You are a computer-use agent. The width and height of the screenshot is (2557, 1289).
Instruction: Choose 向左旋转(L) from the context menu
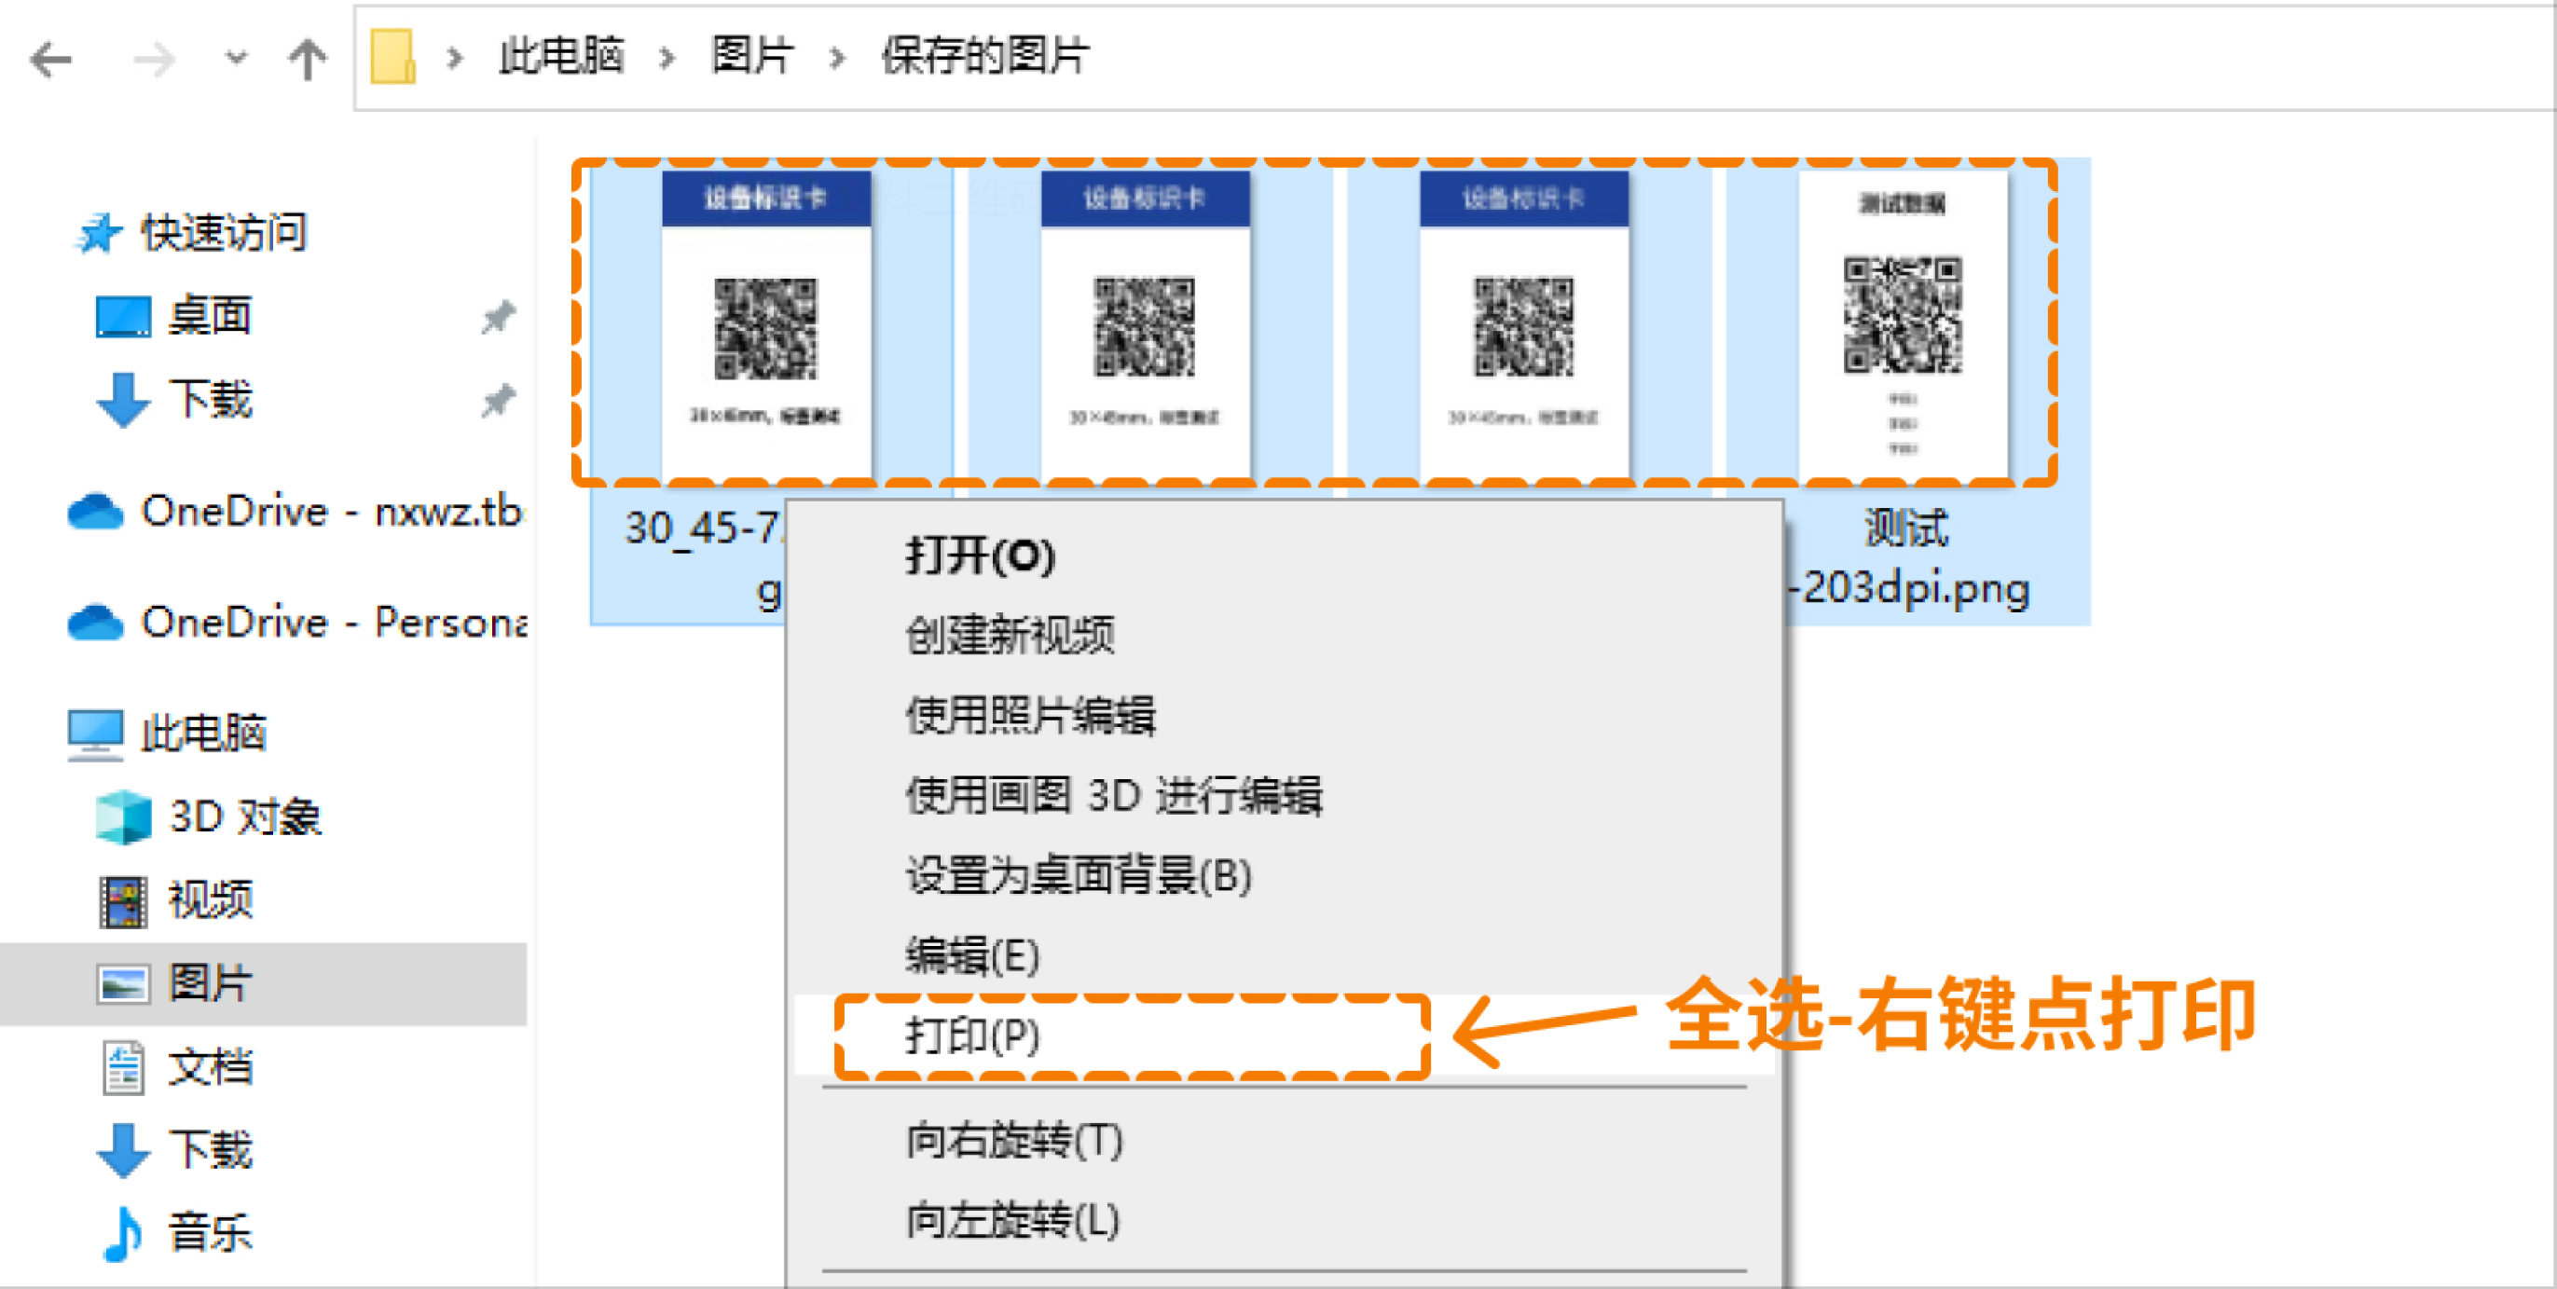tap(1013, 1221)
